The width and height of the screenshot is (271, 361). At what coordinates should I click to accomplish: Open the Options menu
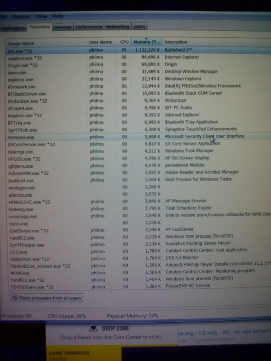click(21, 17)
